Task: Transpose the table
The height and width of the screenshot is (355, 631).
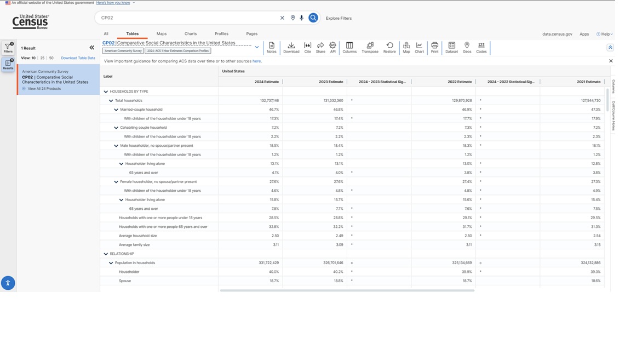Action: coord(370,48)
